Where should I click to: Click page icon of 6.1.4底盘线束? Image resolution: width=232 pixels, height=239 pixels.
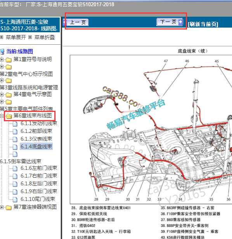point(15,147)
